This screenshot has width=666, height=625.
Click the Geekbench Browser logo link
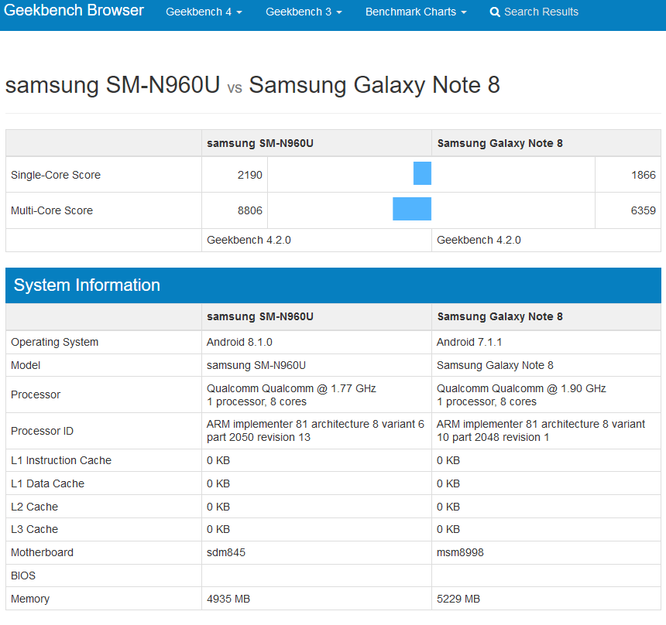click(74, 11)
